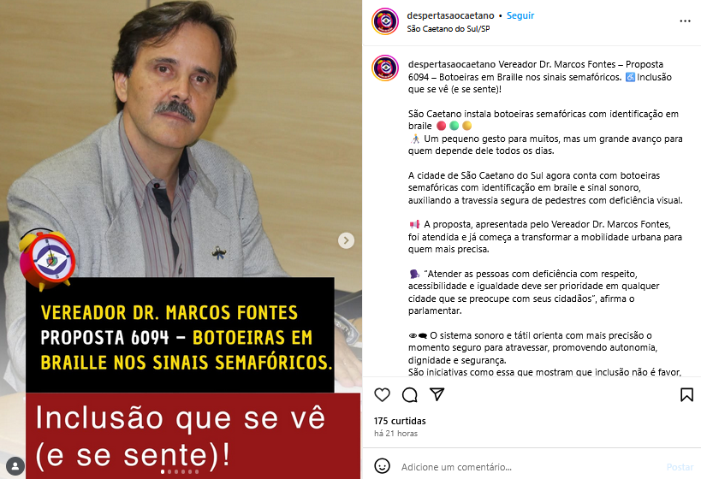Click profile avatar beside caption
The width and height of the screenshot is (701, 479).
385,68
